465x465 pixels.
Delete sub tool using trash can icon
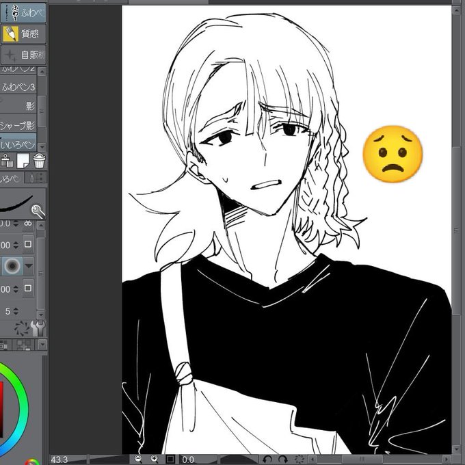(x=39, y=161)
